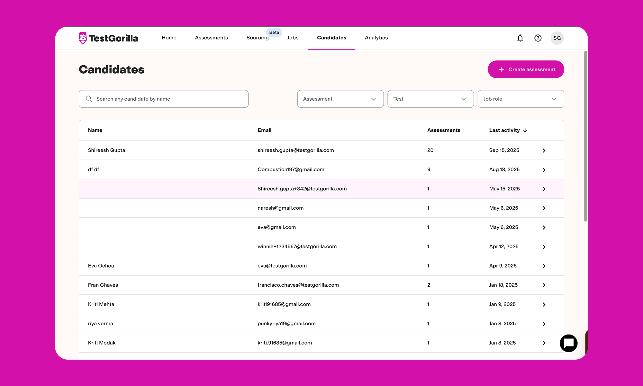
Task: Expand the Assessment filter dropdown
Action: [x=340, y=99]
